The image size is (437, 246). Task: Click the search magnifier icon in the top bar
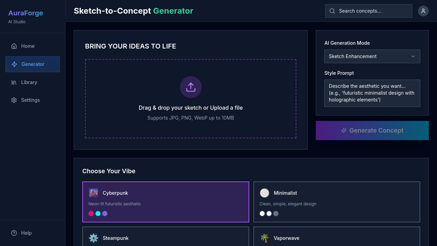point(332,11)
